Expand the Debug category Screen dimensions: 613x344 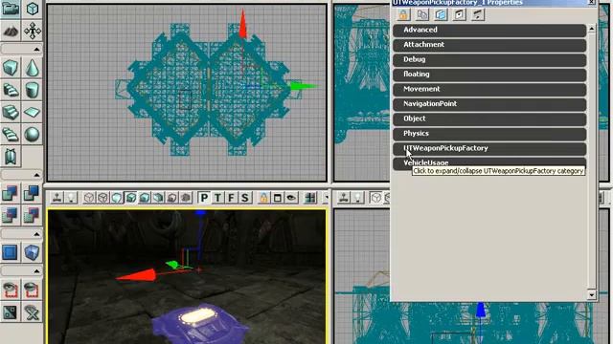pos(489,59)
